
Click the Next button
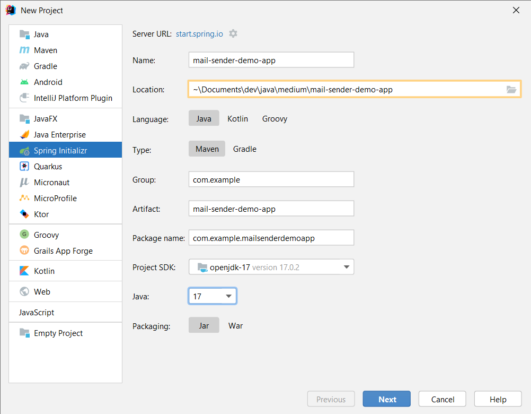(387, 400)
